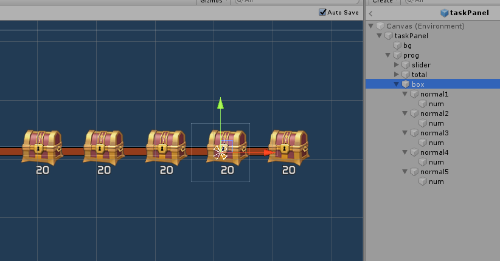Expand the total tree node

click(397, 75)
